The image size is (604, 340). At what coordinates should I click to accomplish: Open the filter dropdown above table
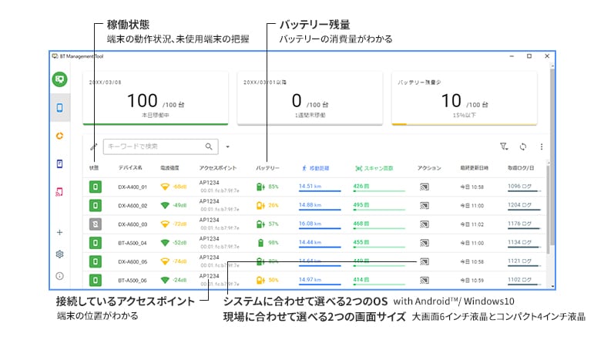(x=504, y=146)
